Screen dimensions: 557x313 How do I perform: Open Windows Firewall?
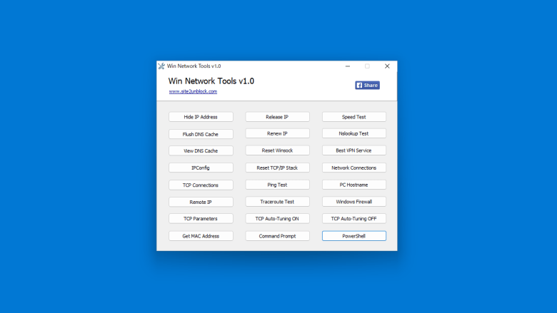tap(354, 202)
